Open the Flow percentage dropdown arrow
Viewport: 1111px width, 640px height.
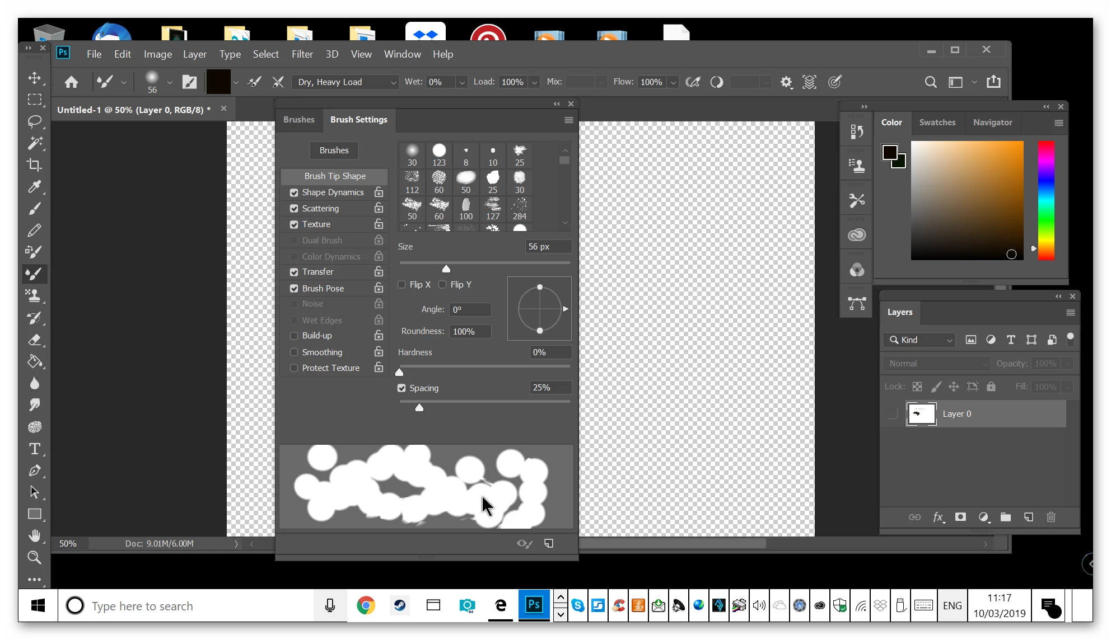673,82
